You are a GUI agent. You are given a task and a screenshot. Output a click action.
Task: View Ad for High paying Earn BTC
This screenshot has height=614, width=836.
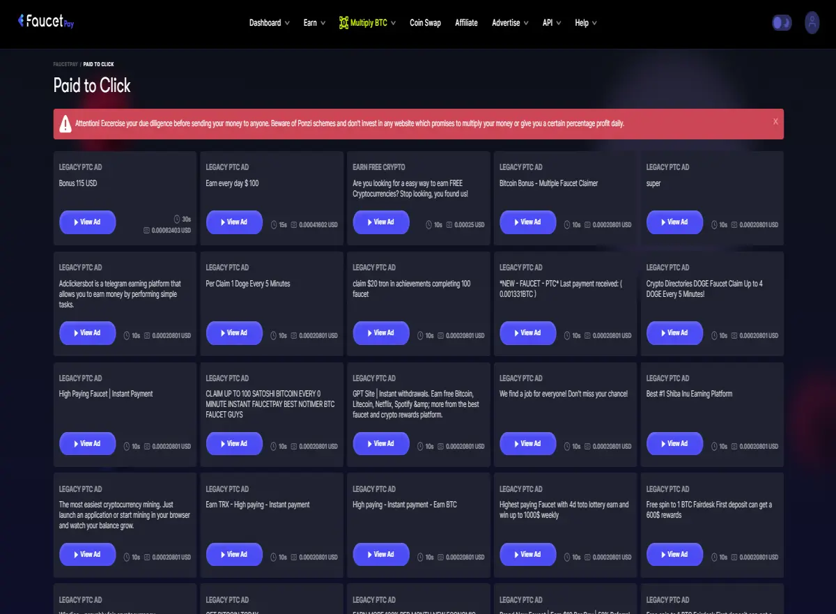click(x=381, y=555)
